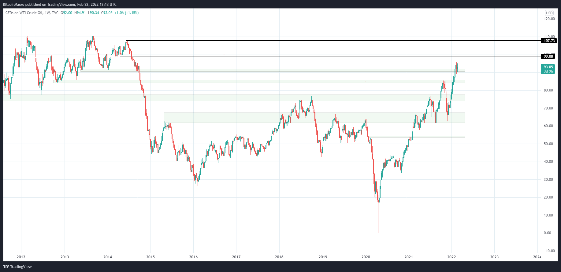The height and width of the screenshot is (272, 561).
Task: Click the 20.00 price axis label
Action: [x=548, y=197]
